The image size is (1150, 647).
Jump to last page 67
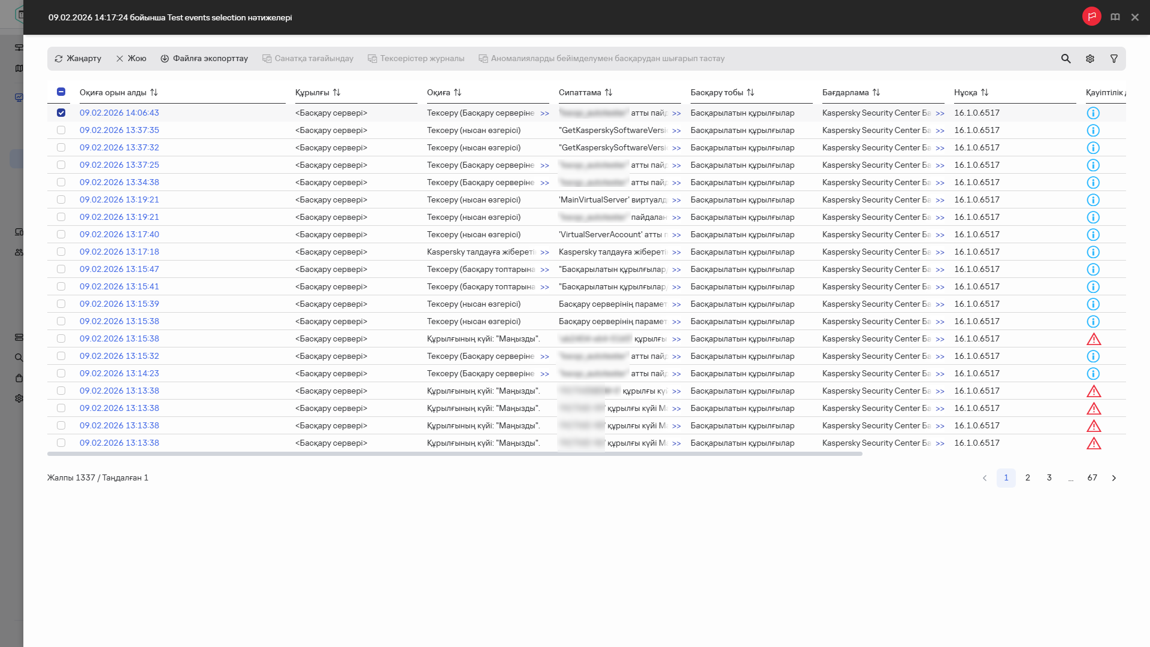click(1092, 478)
